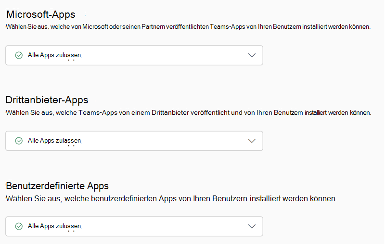Click 'Alle Apps zulassen' text under Microsoft-Apps
Viewport: 385px width, 244px height.
[54, 55]
